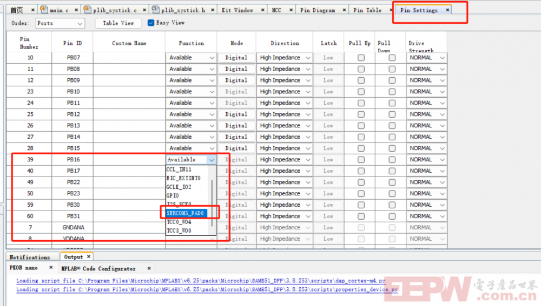Click Custom Name field for pin PB07
The image size is (541, 306).
pos(129,58)
